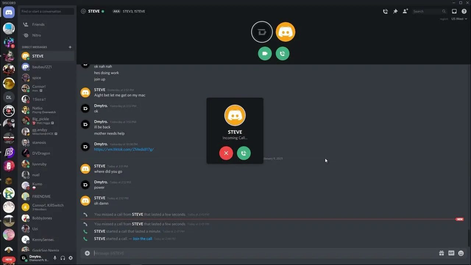Screen dimensions: 471x265
Task: Click STEVE username on the Aight bet message
Action: (x=100, y=90)
